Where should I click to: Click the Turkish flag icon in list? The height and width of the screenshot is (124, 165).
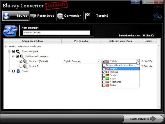(x=107, y=85)
